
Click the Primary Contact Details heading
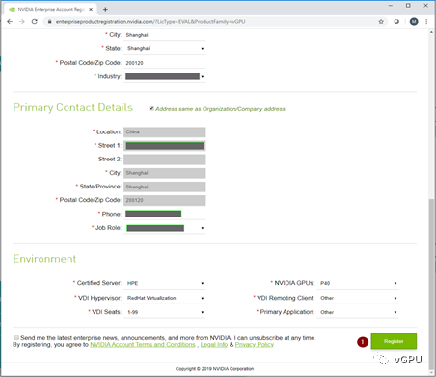[72, 107]
